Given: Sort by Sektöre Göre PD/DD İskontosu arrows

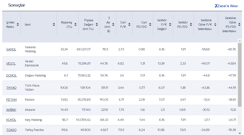Looking at the screenshot, I should 239,24.
